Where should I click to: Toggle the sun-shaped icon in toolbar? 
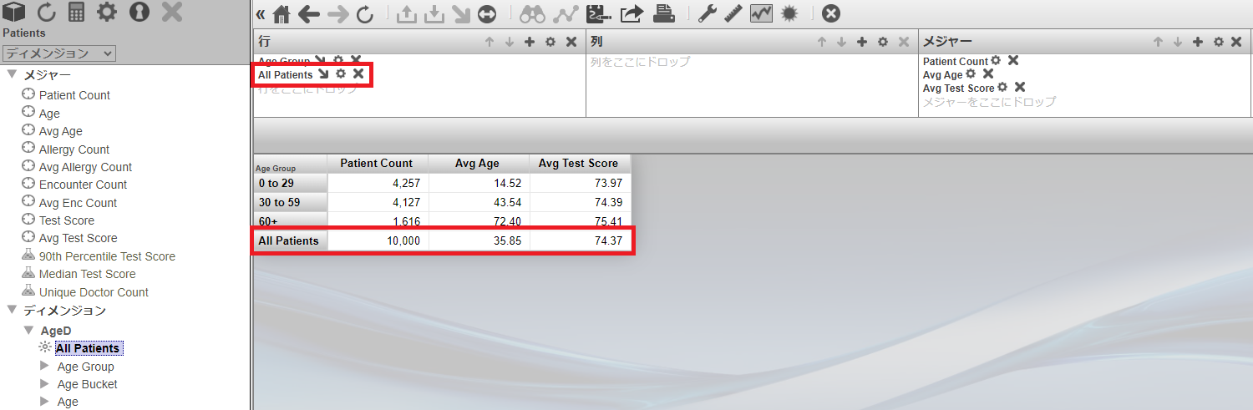(789, 14)
